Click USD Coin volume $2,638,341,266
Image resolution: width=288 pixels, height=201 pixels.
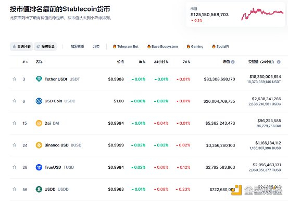point(266,99)
